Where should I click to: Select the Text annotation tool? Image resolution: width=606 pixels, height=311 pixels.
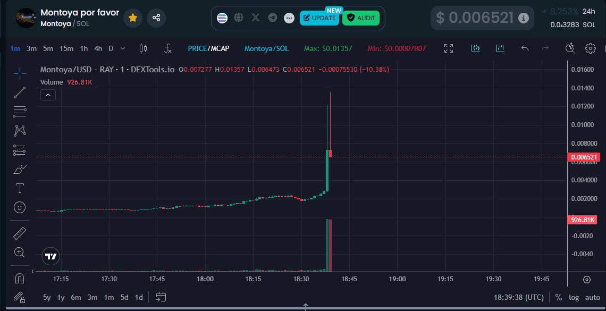20,188
